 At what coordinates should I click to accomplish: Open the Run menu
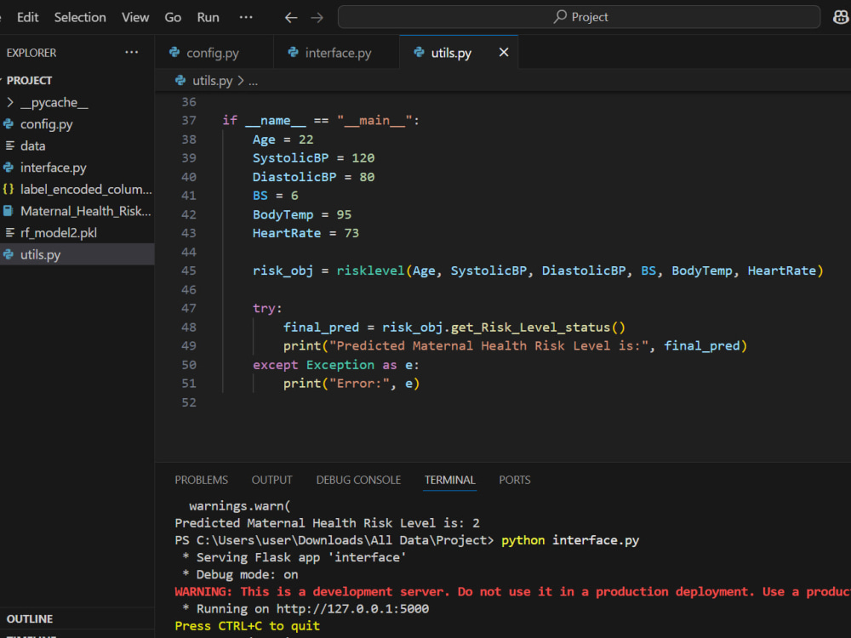pyautogui.click(x=208, y=17)
